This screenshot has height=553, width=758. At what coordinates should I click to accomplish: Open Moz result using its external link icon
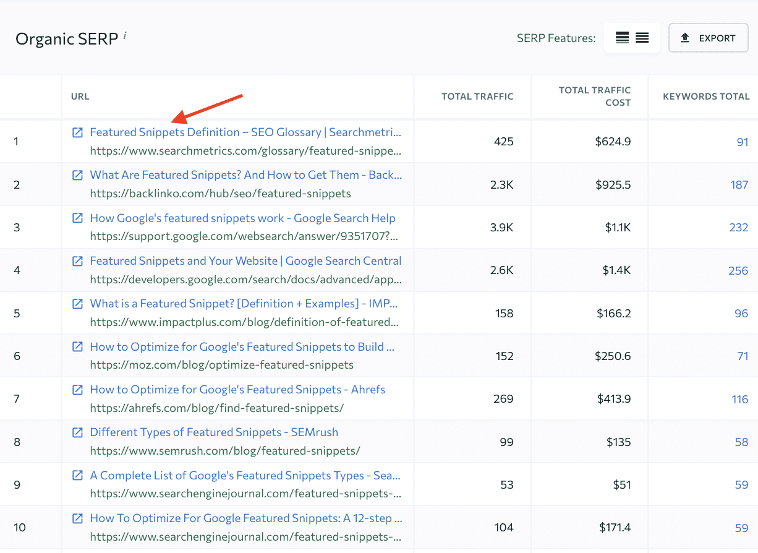point(77,346)
